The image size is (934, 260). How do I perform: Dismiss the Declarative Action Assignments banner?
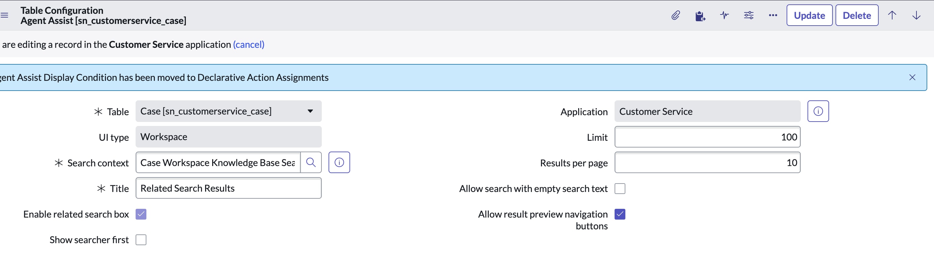pyautogui.click(x=913, y=77)
